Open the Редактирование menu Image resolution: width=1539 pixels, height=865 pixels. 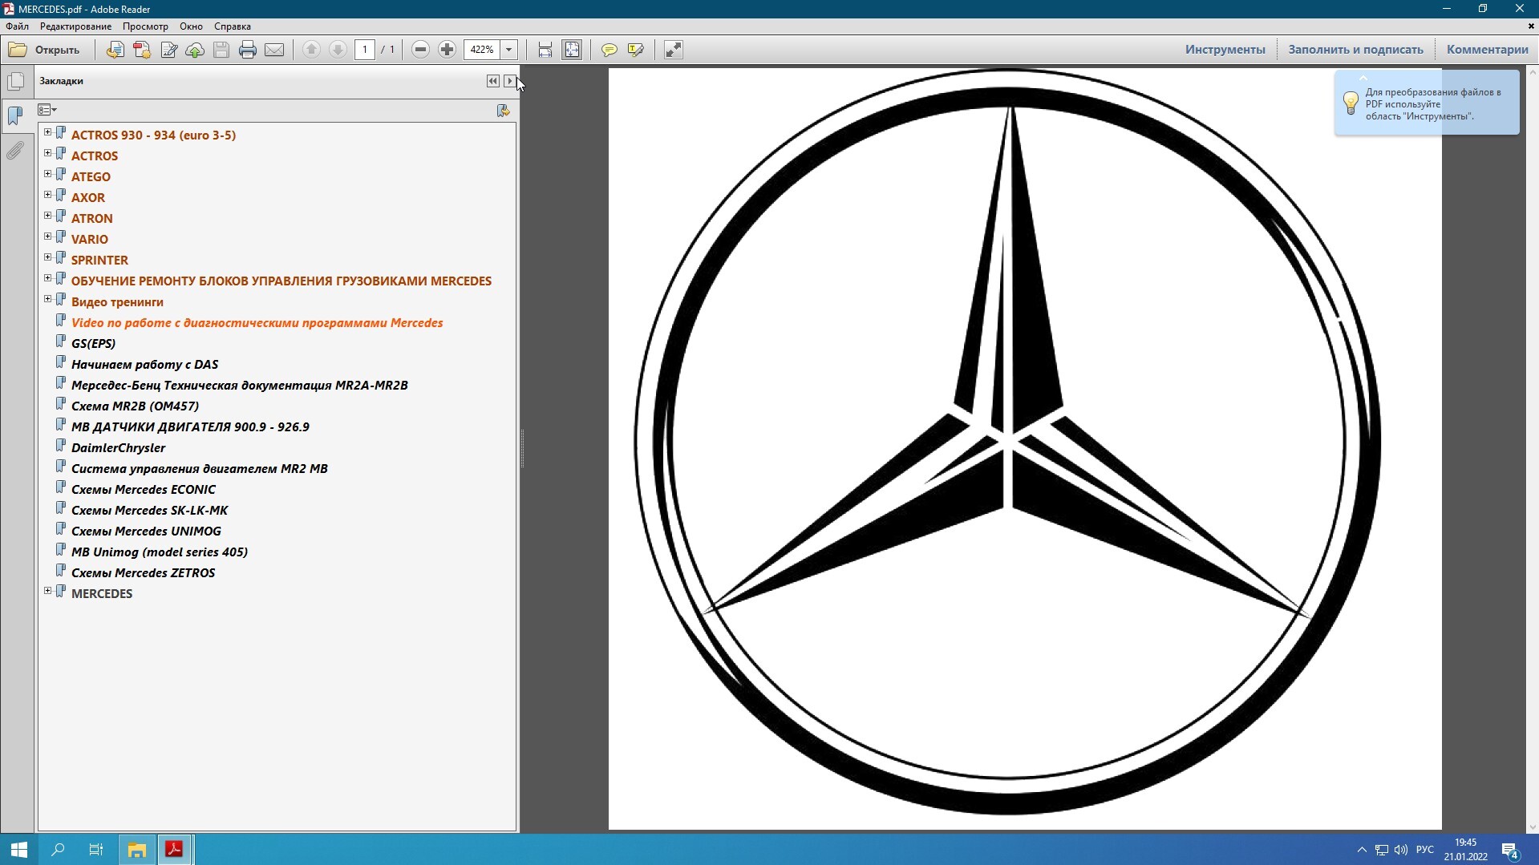click(76, 26)
